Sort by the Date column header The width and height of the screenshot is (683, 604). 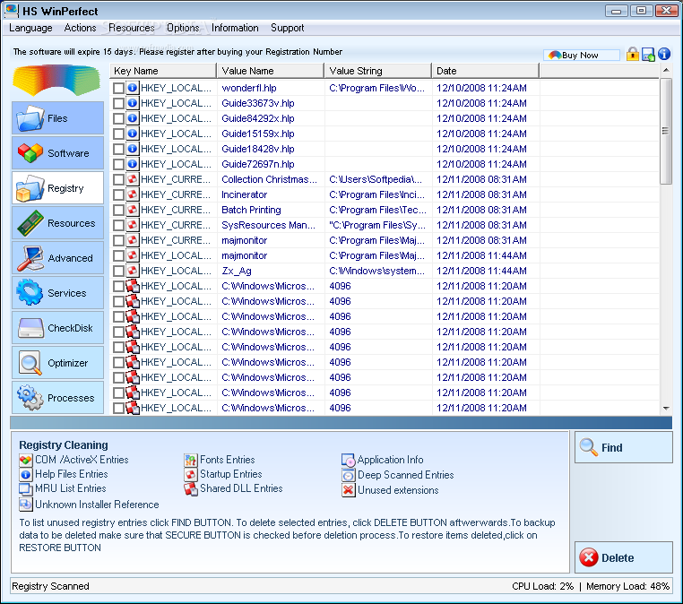coord(485,71)
